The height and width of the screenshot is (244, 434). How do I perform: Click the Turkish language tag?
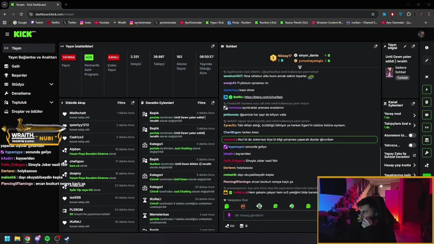402,78
